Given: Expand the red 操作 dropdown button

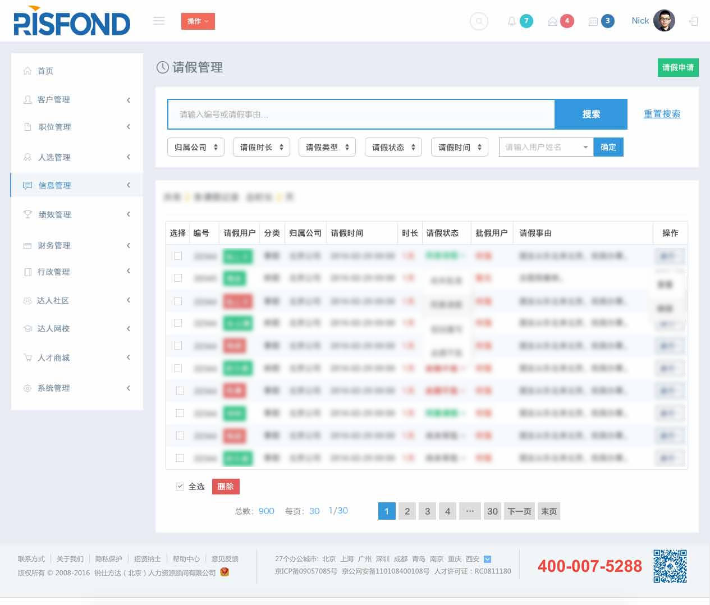Looking at the screenshot, I should 198,21.
